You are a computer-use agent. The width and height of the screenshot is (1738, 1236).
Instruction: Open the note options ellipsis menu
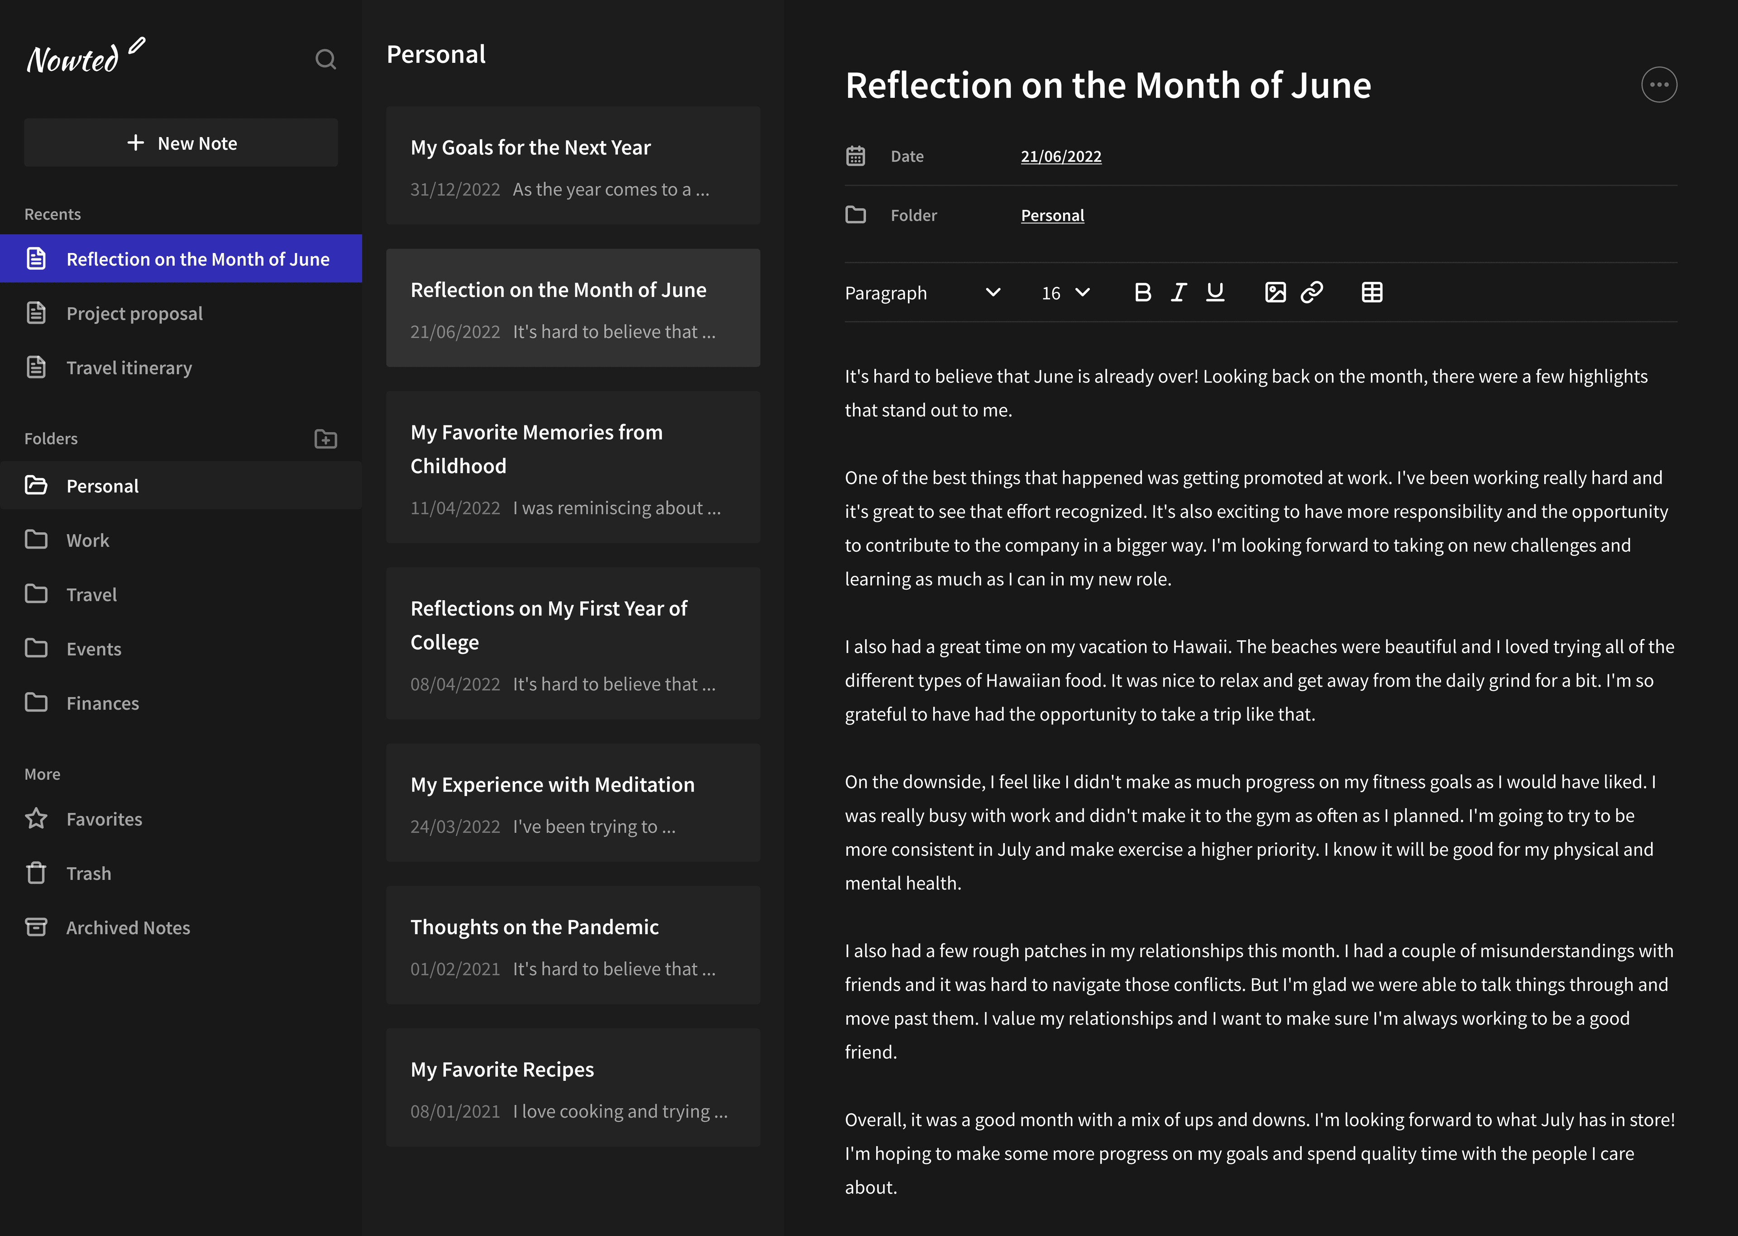(1659, 85)
